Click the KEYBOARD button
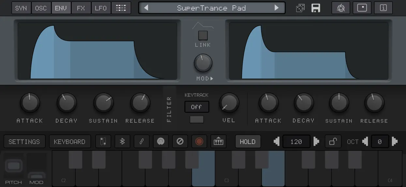This screenshot has height=187, width=406. pyautogui.click(x=70, y=141)
